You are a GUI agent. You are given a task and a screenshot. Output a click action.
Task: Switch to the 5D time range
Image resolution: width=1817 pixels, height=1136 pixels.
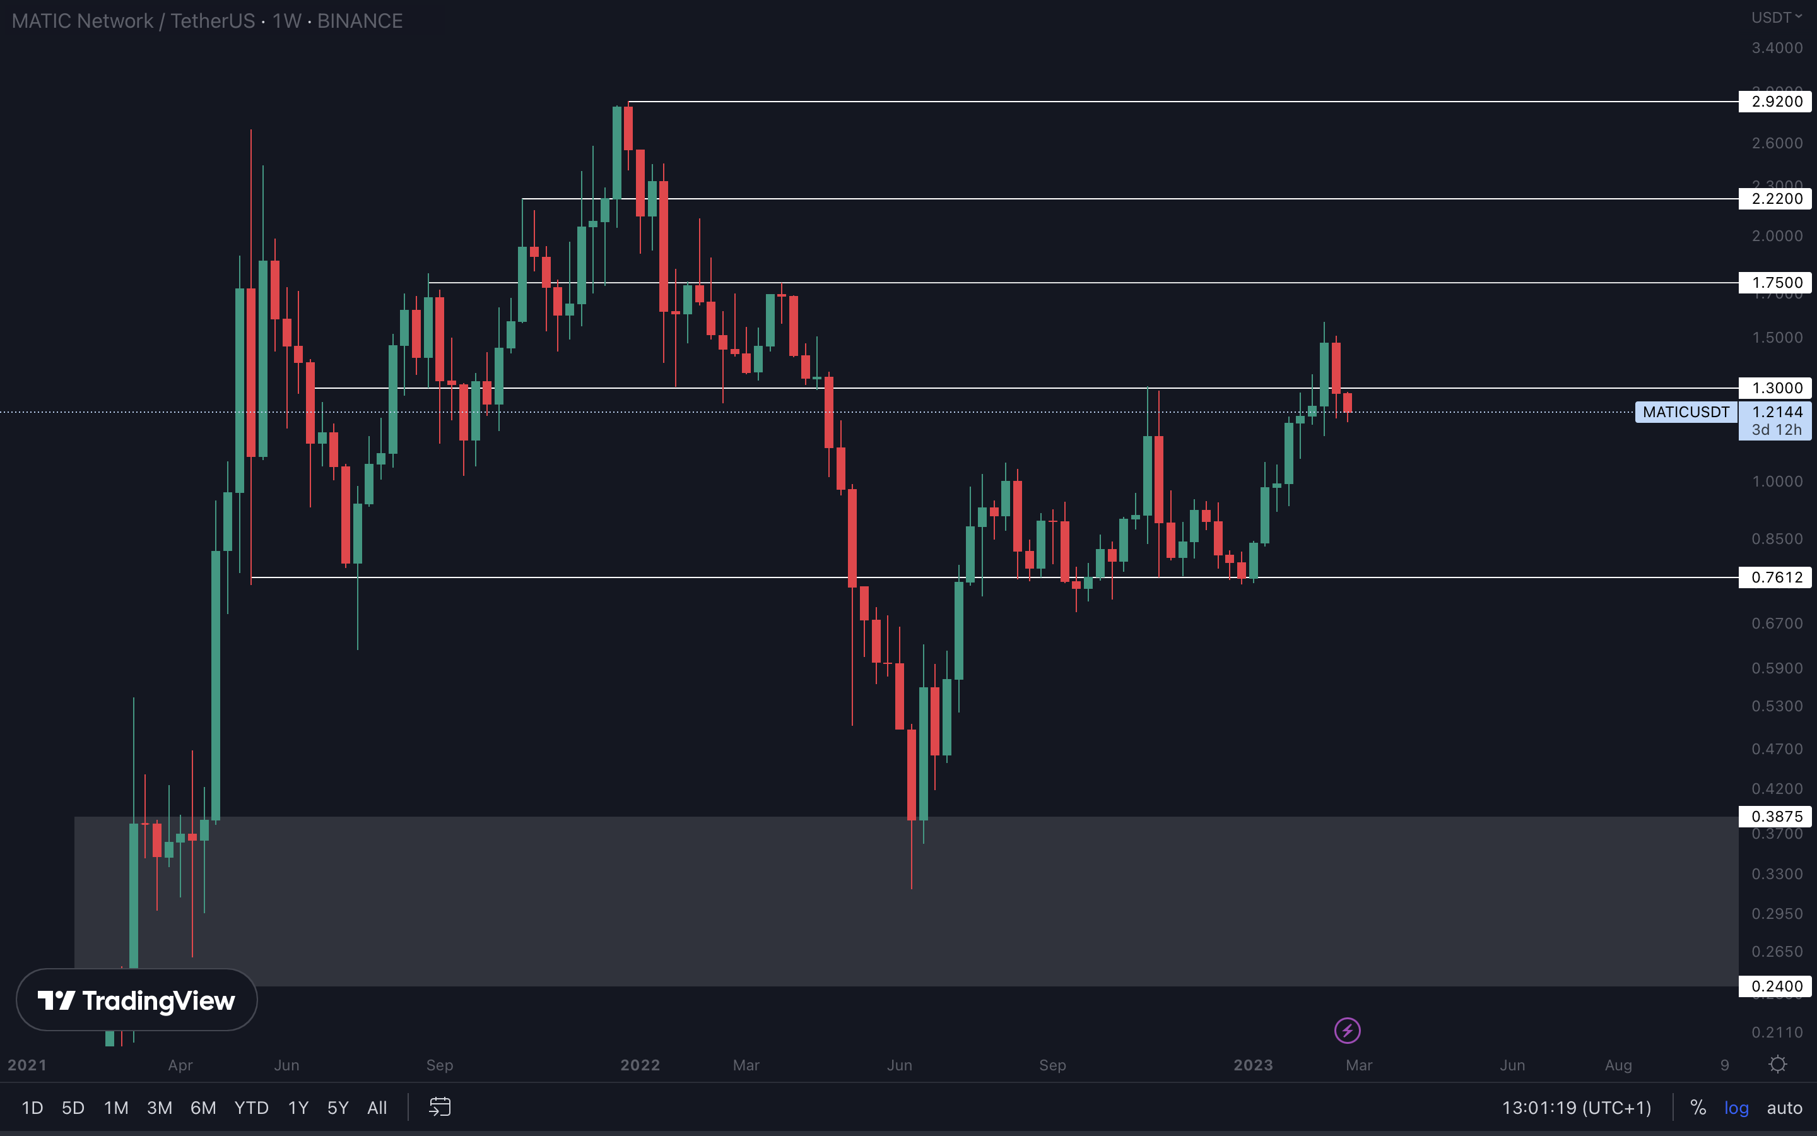73,1108
